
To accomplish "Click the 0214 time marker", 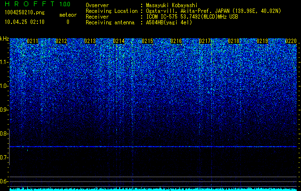I will click(x=119, y=41).
